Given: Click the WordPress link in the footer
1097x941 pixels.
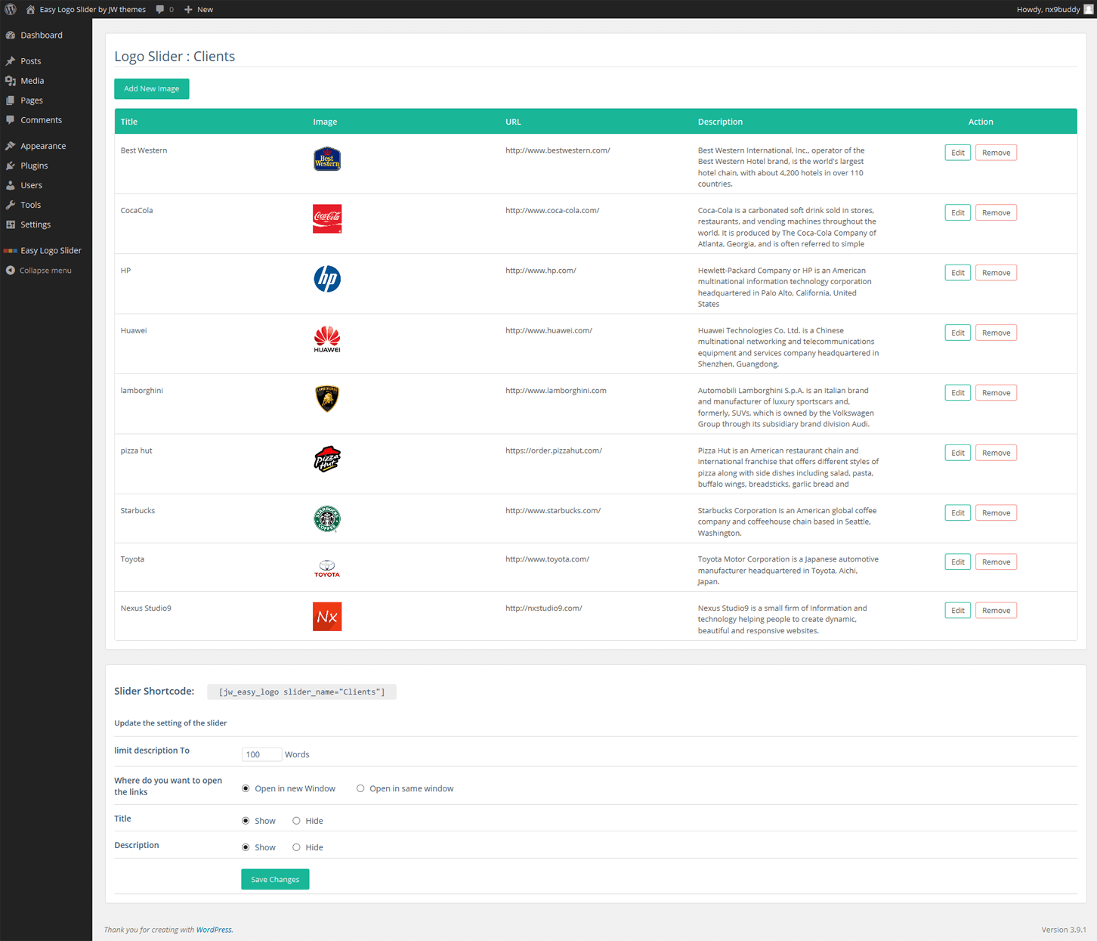Looking at the screenshot, I should tap(214, 930).
